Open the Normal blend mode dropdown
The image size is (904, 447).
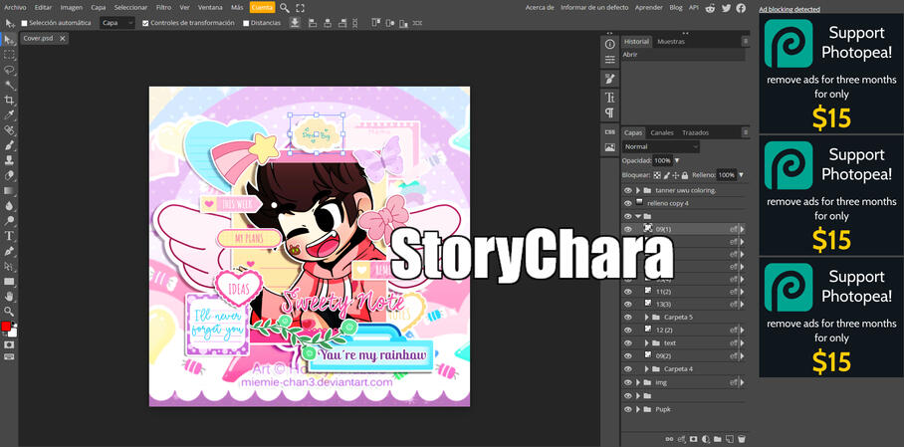click(x=661, y=146)
